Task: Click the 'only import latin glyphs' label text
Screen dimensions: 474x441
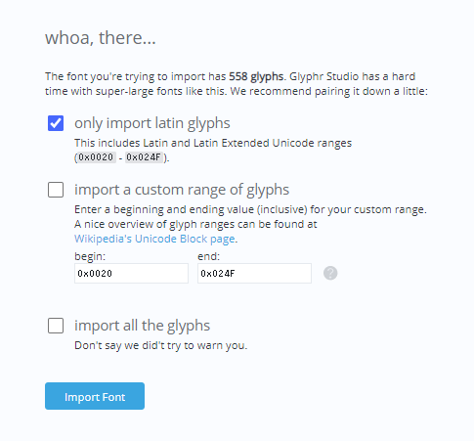Action: pyautogui.click(x=152, y=123)
